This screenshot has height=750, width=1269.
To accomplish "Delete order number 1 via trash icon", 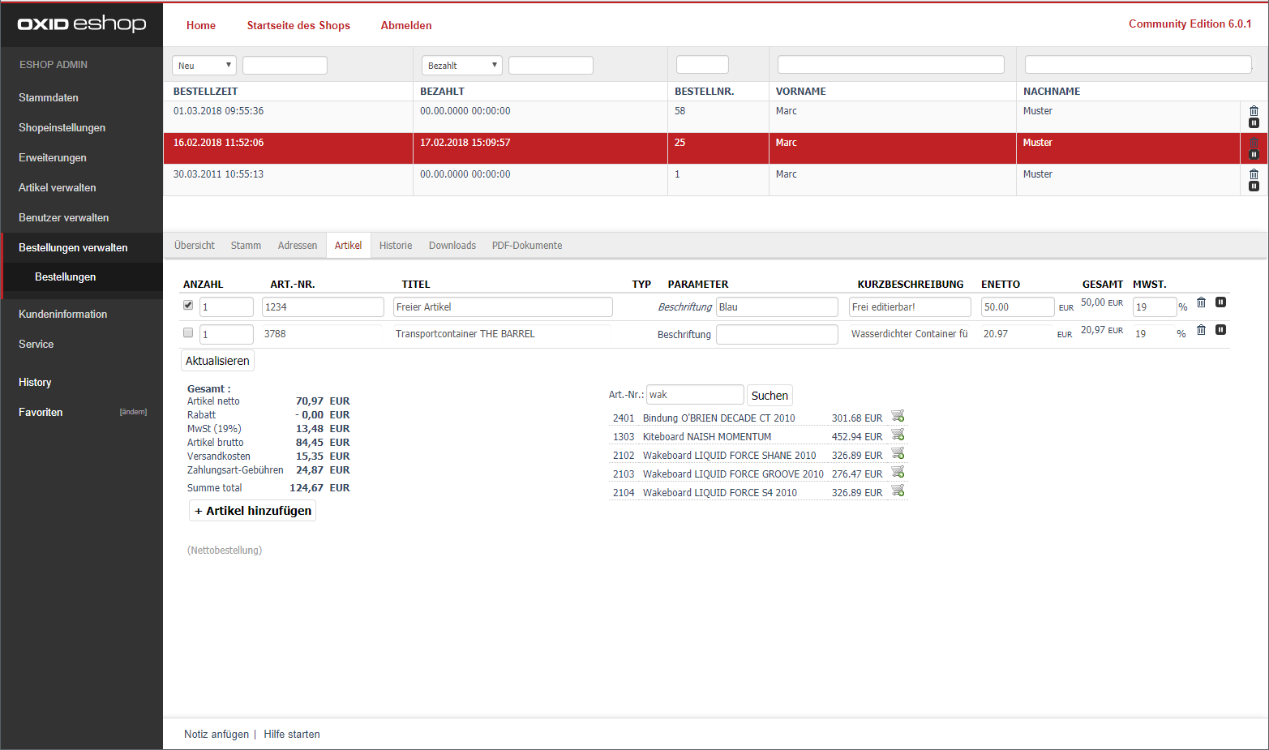I will point(1254,174).
